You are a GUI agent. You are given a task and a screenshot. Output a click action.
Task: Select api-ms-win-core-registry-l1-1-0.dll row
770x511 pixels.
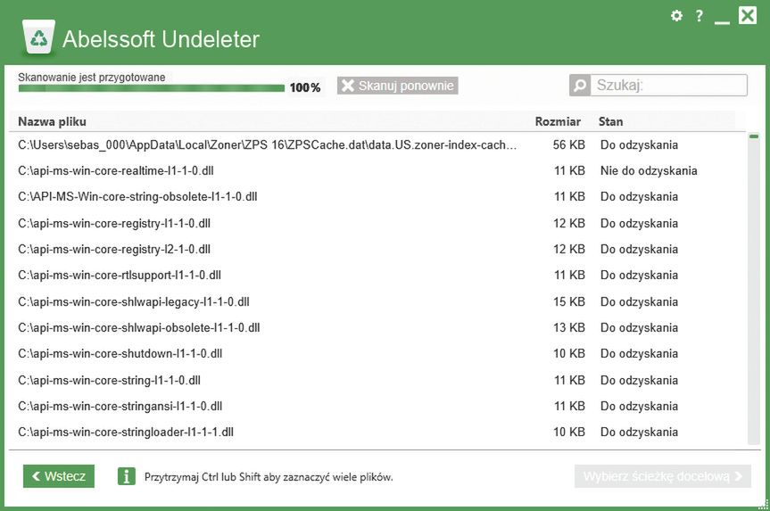pos(377,223)
